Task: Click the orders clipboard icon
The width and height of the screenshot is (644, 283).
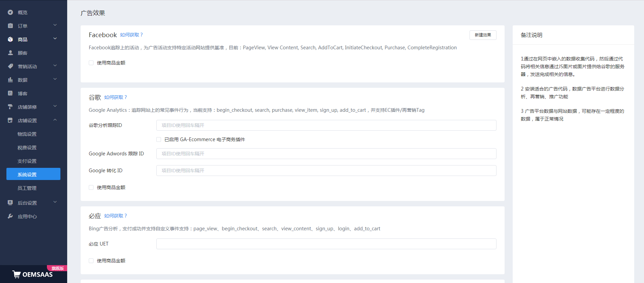Action: coord(10,26)
